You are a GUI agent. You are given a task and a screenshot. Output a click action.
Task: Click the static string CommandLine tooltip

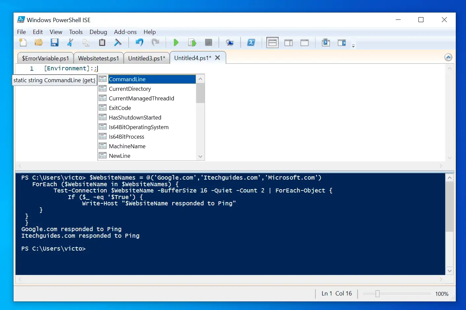pyautogui.click(x=54, y=80)
